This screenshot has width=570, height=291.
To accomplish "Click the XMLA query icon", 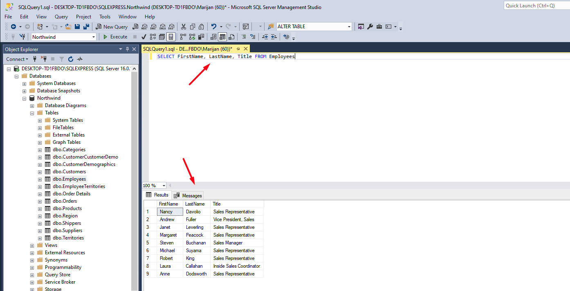I will (x=162, y=27).
